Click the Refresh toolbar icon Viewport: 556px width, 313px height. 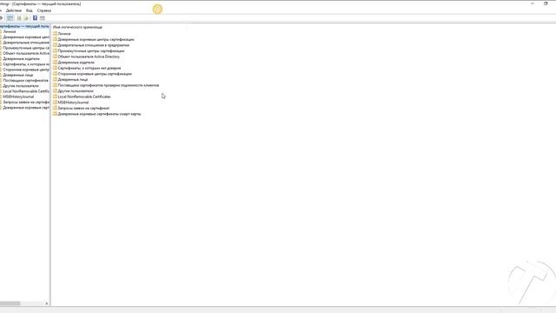tap(19, 17)
